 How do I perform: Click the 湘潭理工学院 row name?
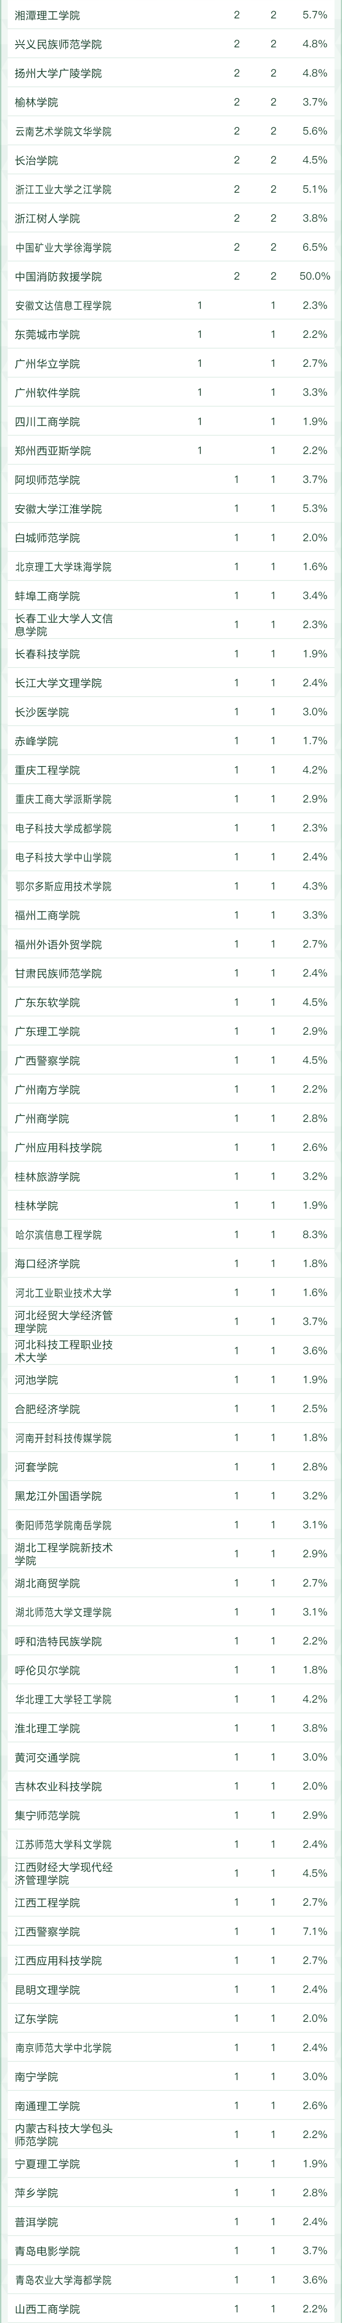point(47,15)
